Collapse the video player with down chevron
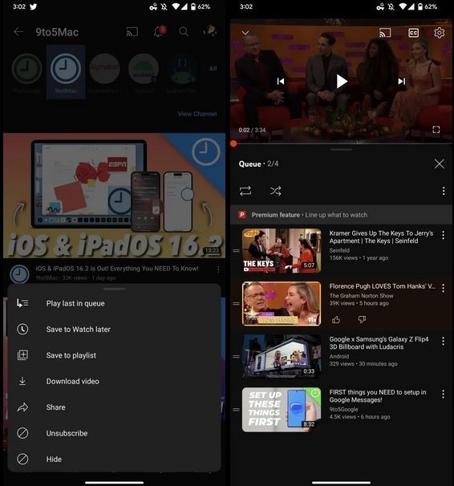This screenshot has height=486, width=454. 245,33
